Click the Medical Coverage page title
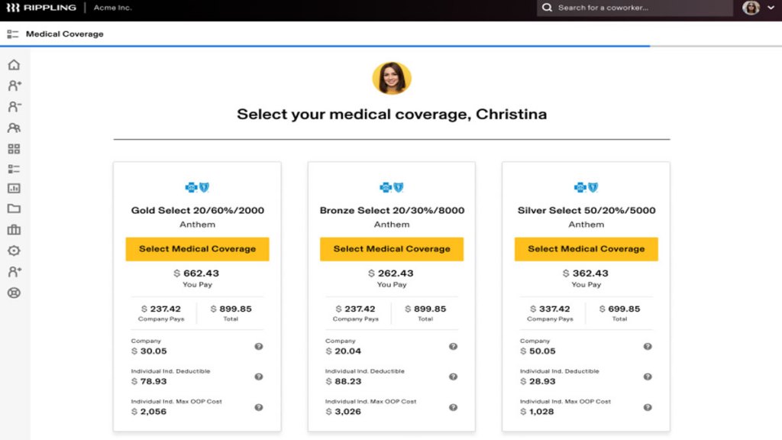The image size is (782, 440). click(65, 34)
